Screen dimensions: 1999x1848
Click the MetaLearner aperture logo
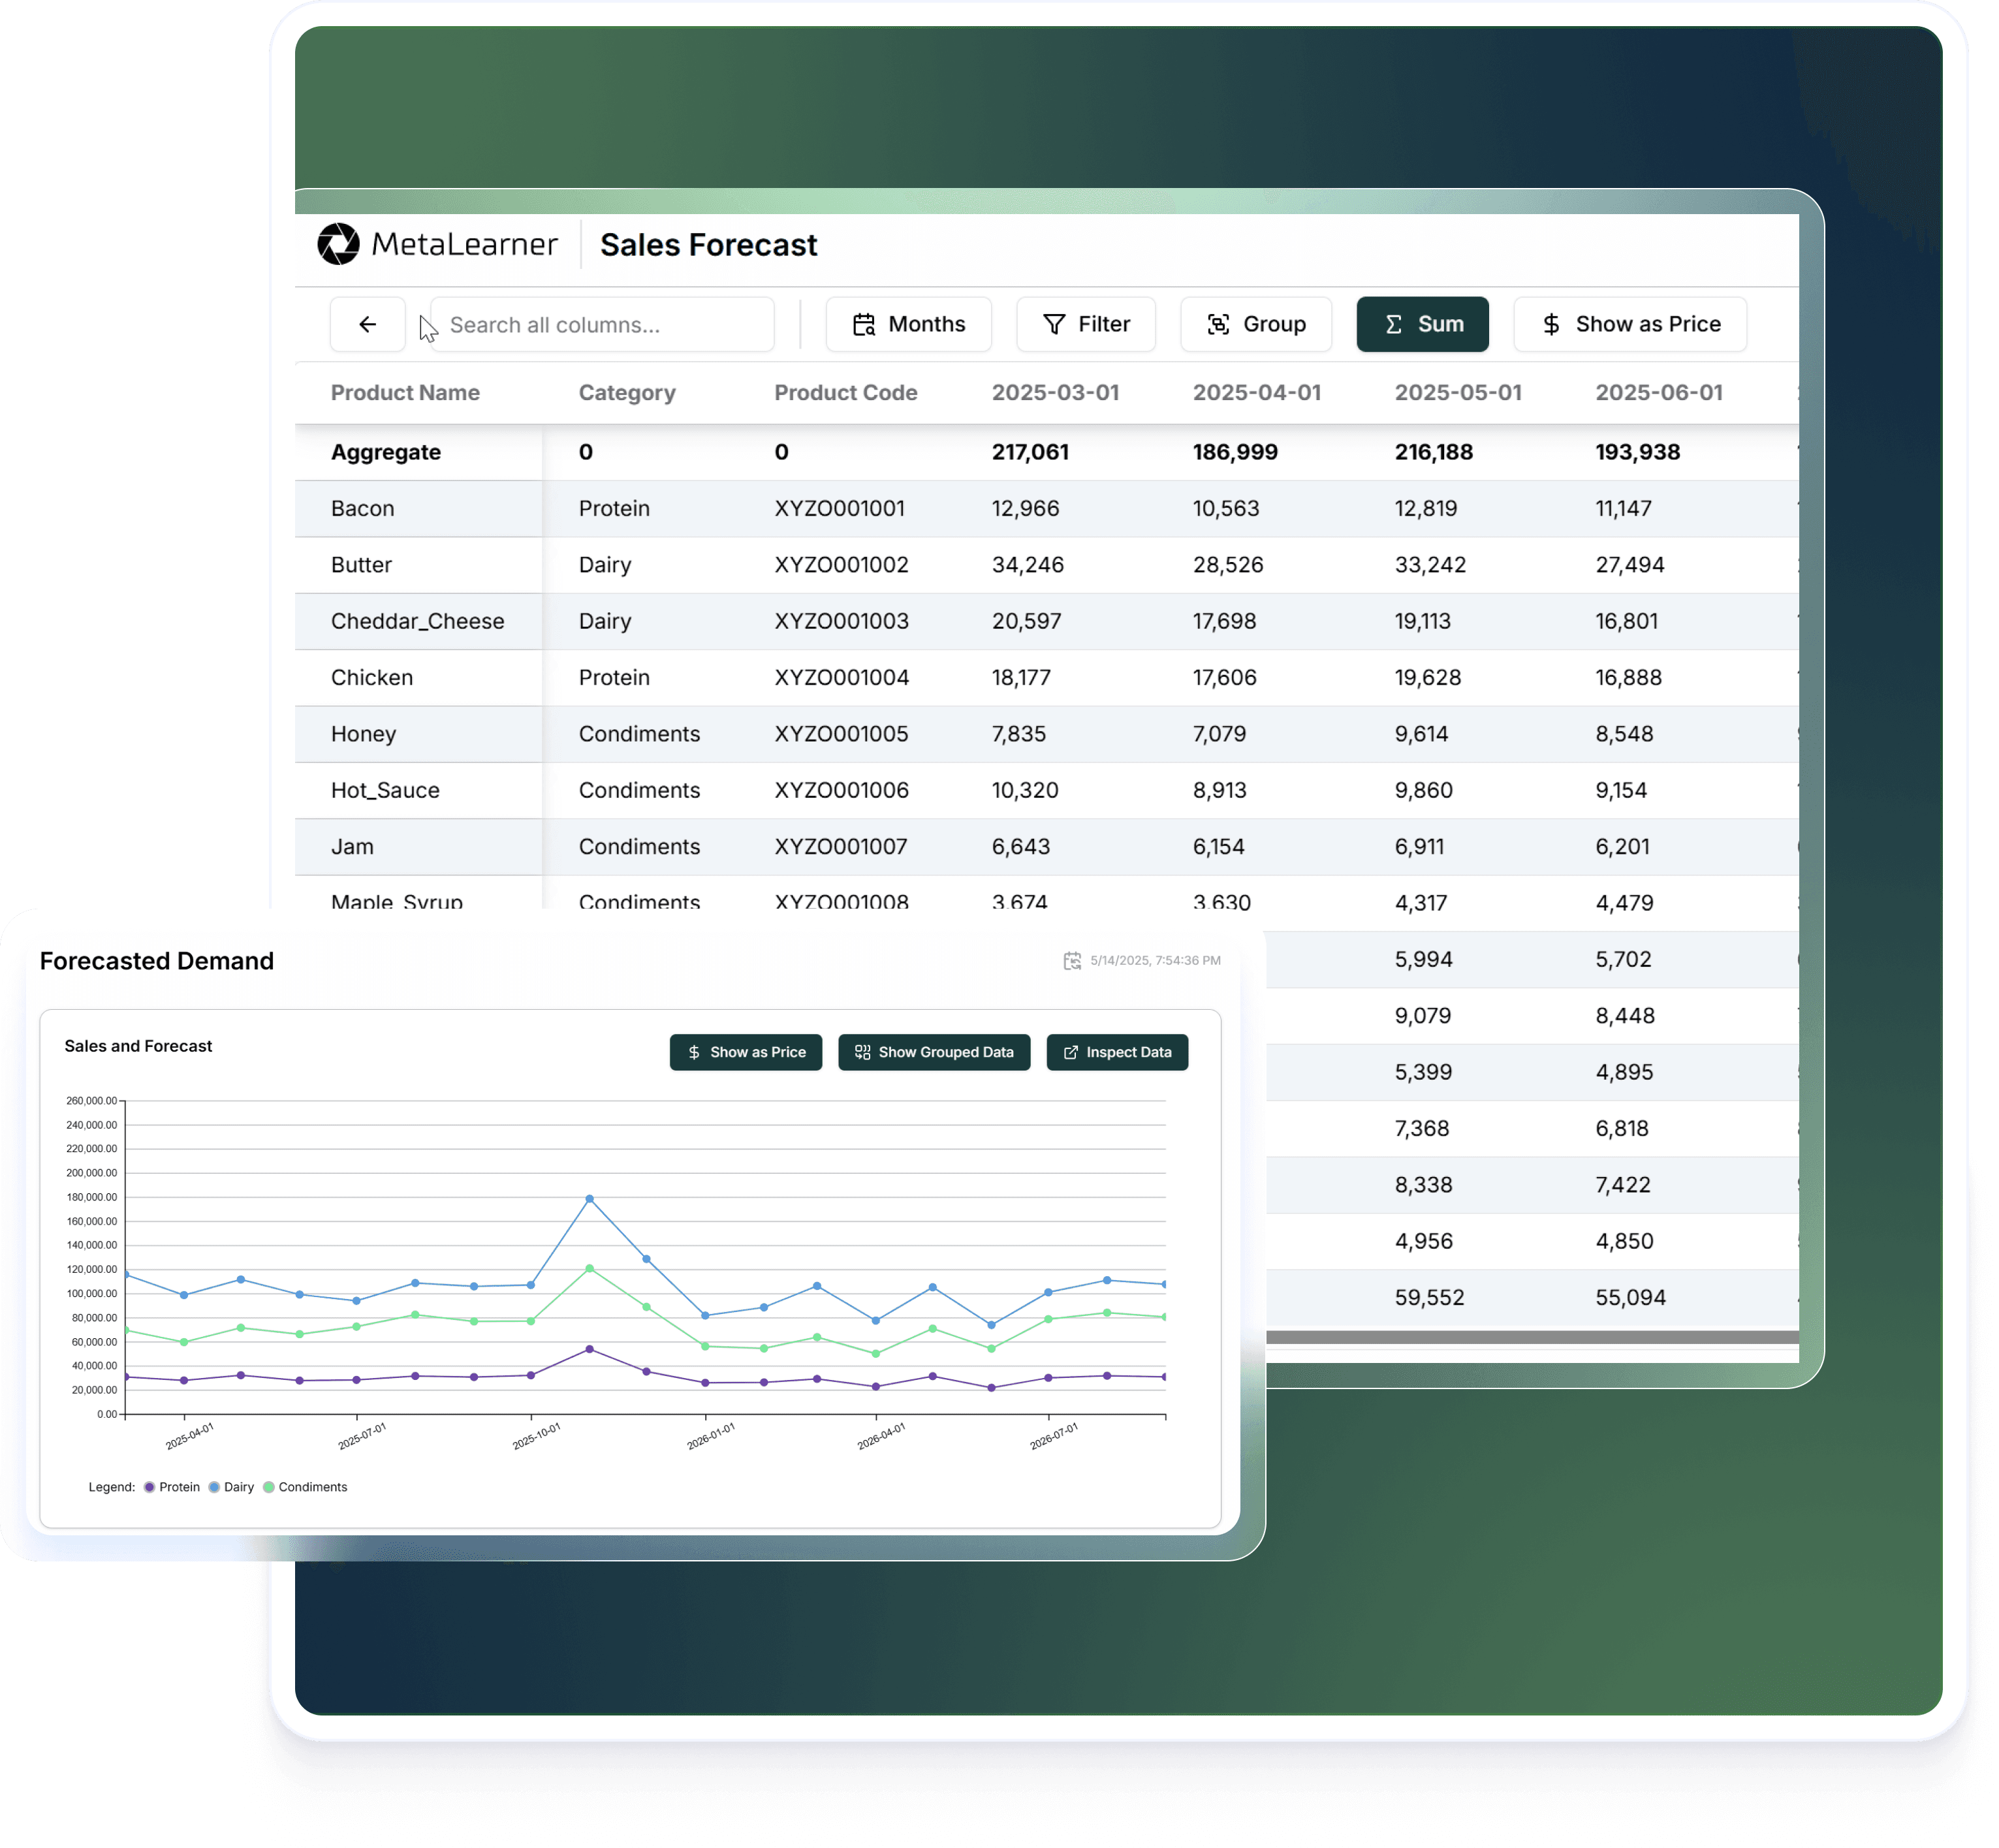(338, 244)
